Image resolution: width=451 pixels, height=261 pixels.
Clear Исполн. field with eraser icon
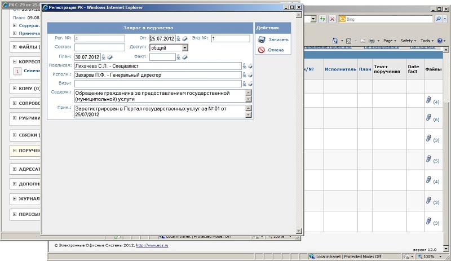point(250,75)
